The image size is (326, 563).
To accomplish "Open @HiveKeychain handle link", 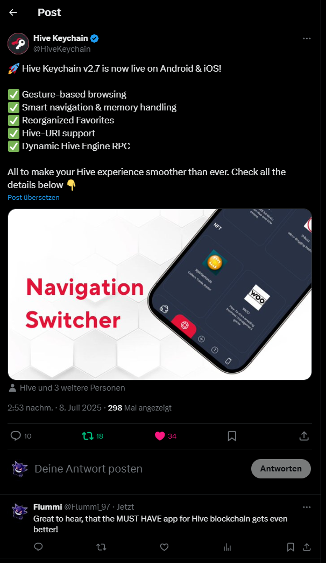I will point(62,49).
